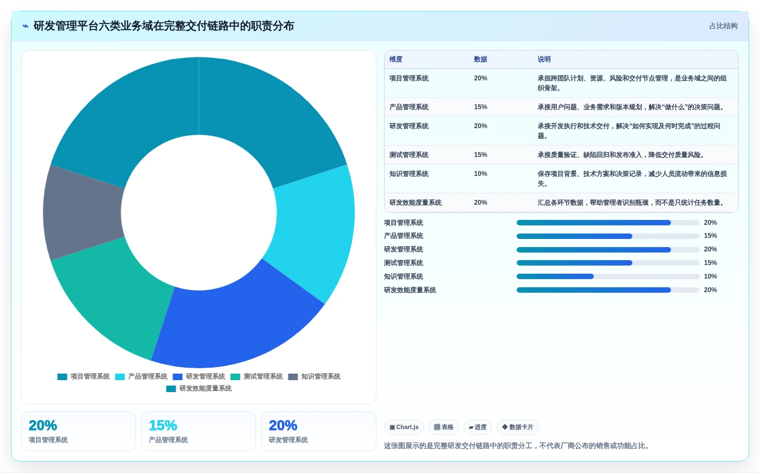Select 测试管理系统 table row name cell
This screenshot has height=473, width=760.
409,155
